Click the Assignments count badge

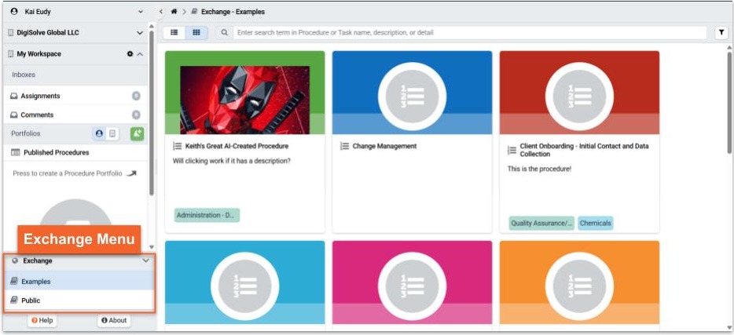coord(136,96)
